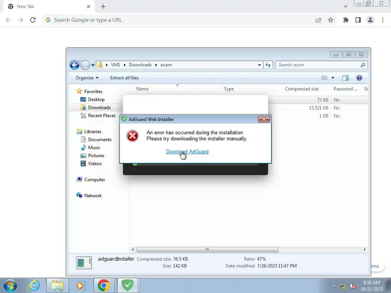The height and width of the screenshot is (293, 391).
Task: Open Downloads in Favorites
Action: pos(99,107)
